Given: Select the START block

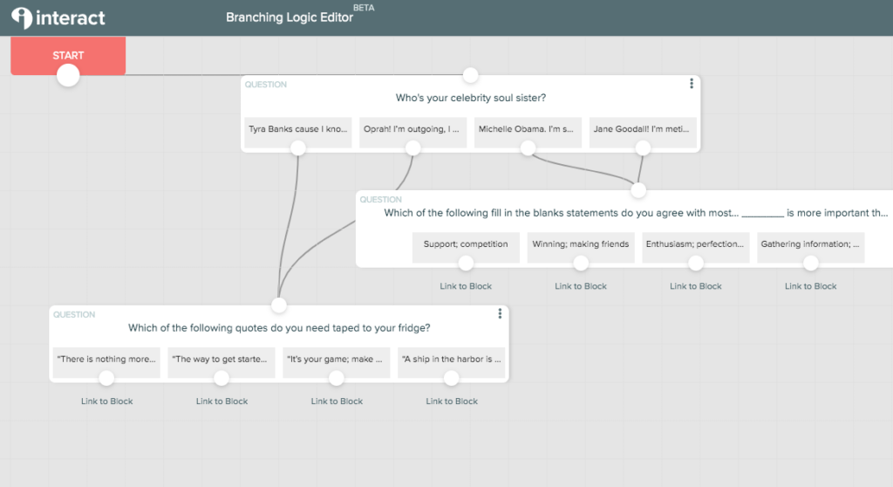Looking at the screenshot, I should pos(68,56).
